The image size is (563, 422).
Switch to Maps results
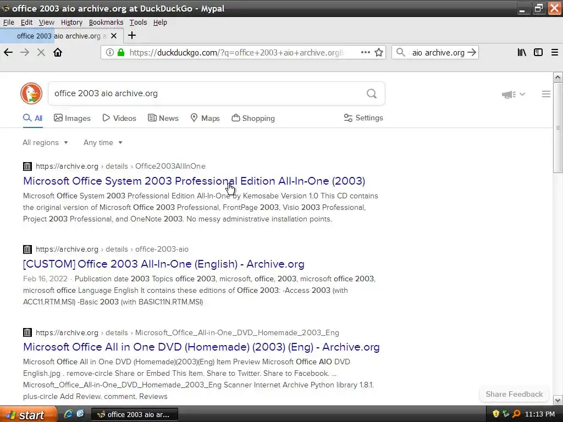[205, 118]
